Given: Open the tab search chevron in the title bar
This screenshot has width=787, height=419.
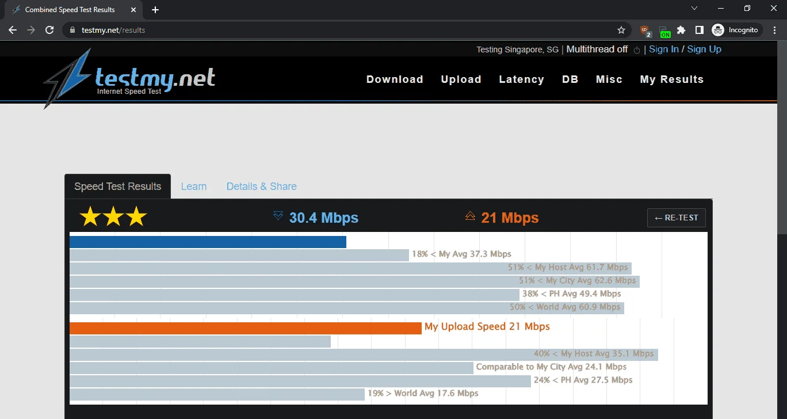Looking at the screenshot, I should pyautogui.click(x=694, y=9).
